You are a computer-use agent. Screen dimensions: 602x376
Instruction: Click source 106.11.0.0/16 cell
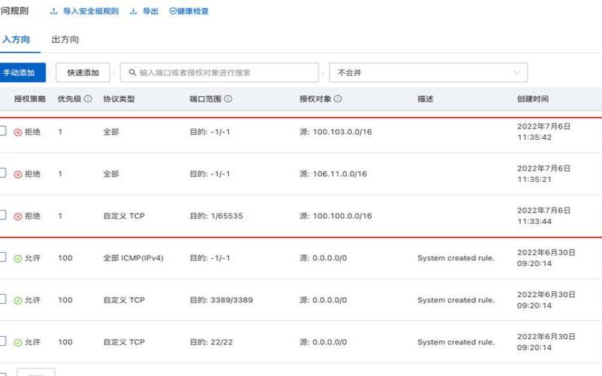click(333, 174)
